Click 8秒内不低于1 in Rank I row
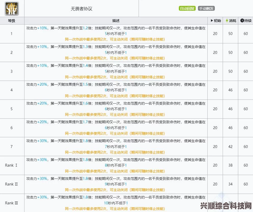The height and width of the screenshot is (212, 253). [116, 165]
